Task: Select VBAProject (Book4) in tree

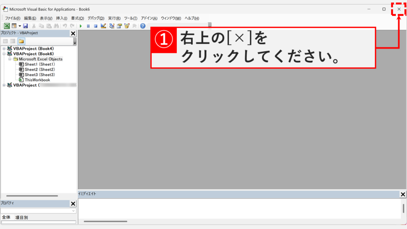Action: pos(33,49)
